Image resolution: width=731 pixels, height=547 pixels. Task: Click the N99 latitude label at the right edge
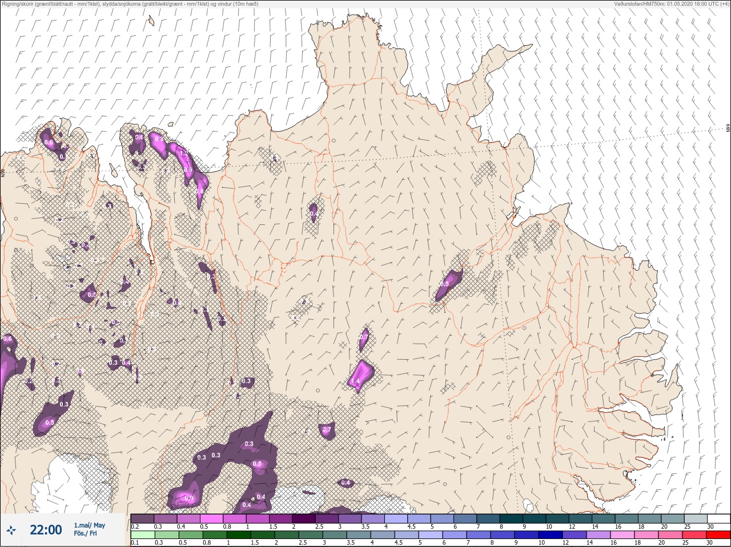[x=728, y=129]
